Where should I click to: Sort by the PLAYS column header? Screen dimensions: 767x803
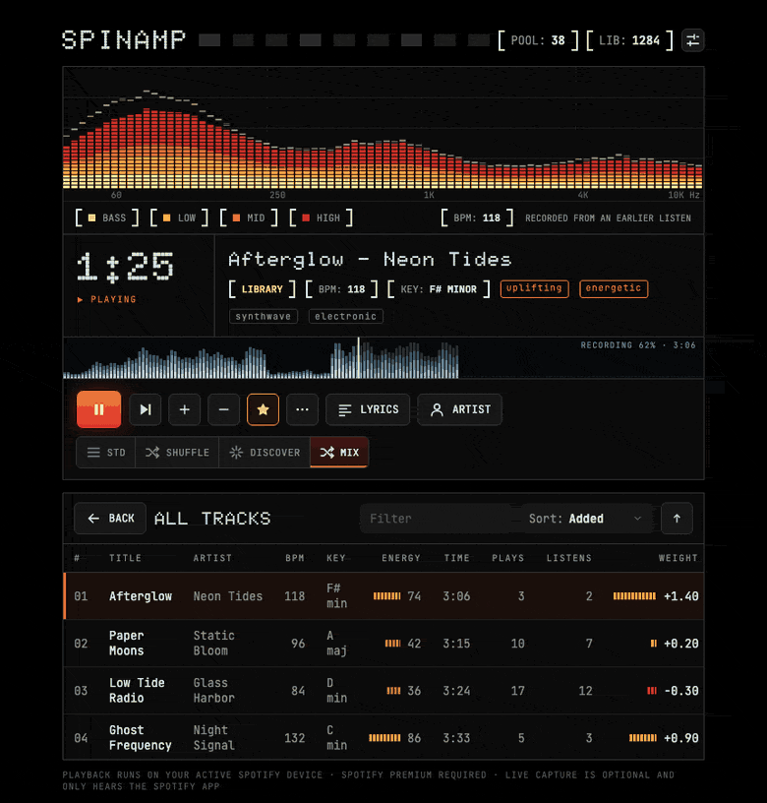tap(508, 558)
